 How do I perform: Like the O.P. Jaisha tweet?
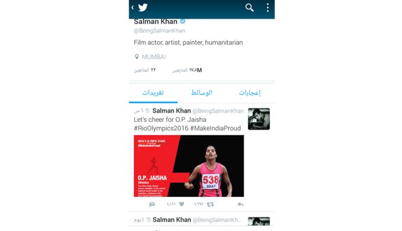tap(182, 204)
